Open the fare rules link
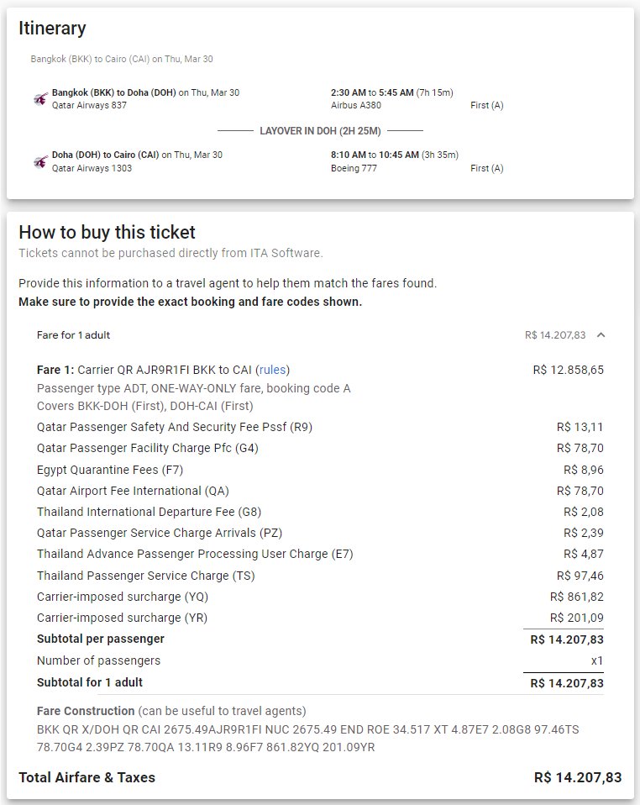The image size is (640, 805). (272, 371)
